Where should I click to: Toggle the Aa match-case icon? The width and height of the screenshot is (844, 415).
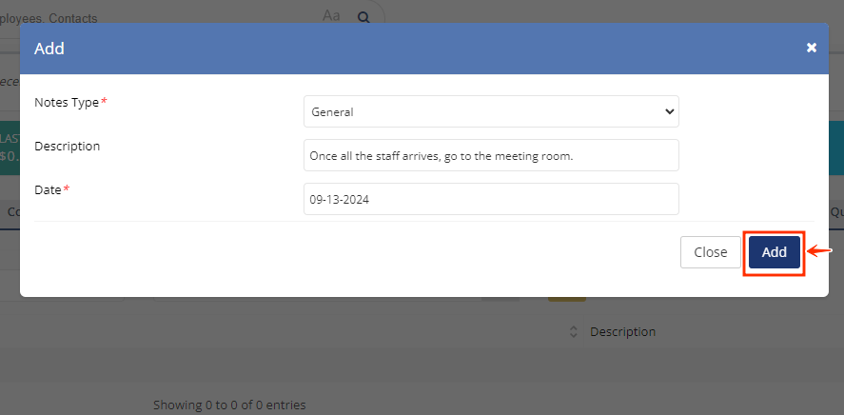pyautogui.click(x=331, y=15)
